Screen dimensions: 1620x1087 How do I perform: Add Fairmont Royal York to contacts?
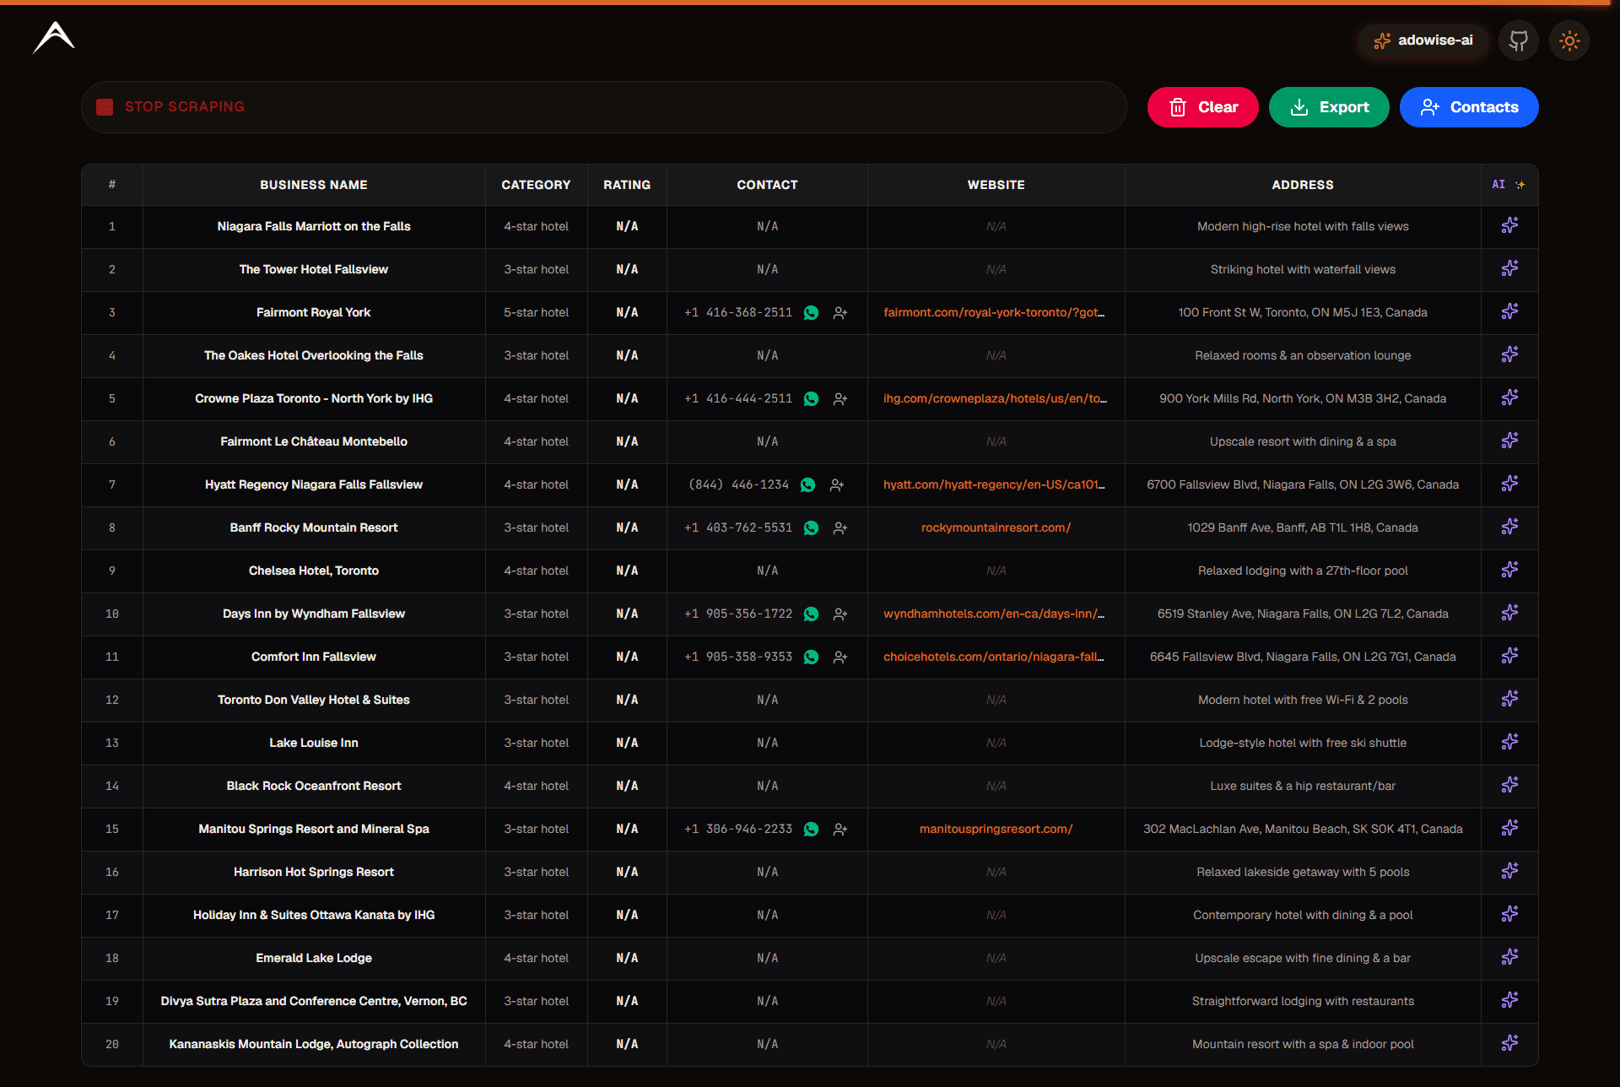coord(840,312)
